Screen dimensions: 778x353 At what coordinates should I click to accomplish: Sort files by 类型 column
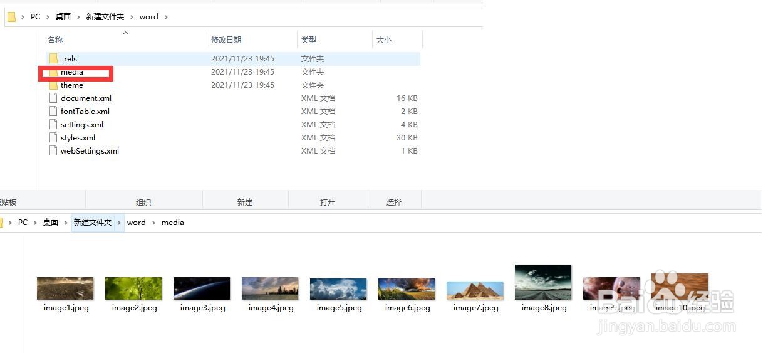point(309,40)
